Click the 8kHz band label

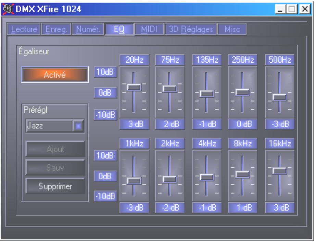243,143
